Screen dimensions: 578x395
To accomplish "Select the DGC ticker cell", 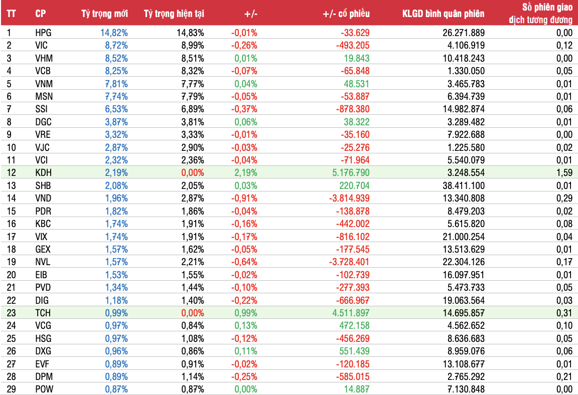I will [x=43, y=122].
